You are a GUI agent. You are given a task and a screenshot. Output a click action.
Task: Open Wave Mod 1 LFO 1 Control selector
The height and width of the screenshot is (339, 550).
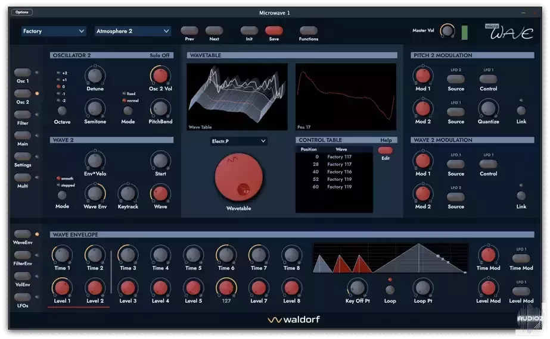tap(488, 164)
